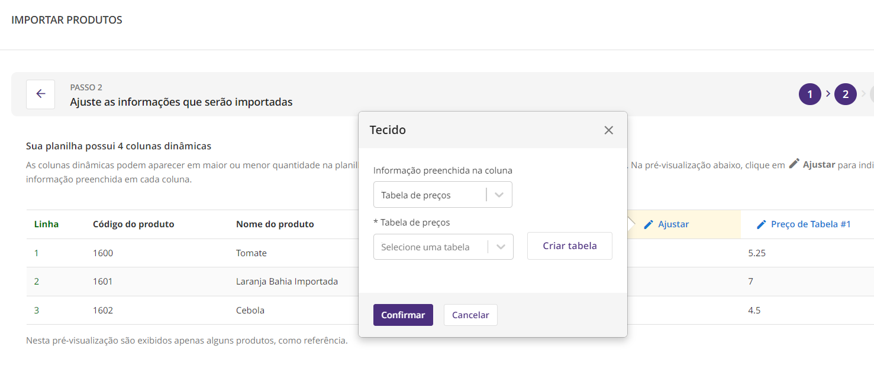Confirm the column setting with Confirmar
Viewport: 874px width, 366px height.
point(403,315)
